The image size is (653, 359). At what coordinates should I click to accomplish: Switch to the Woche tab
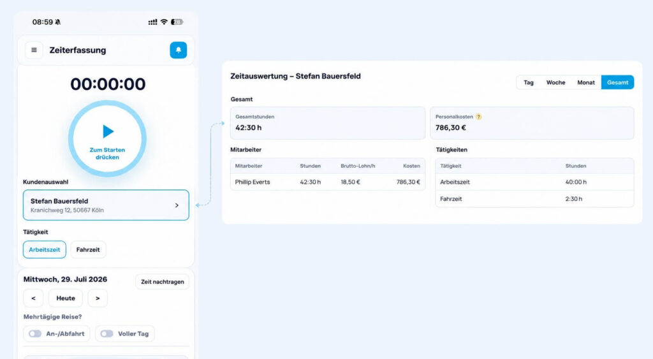click(555, 82)
